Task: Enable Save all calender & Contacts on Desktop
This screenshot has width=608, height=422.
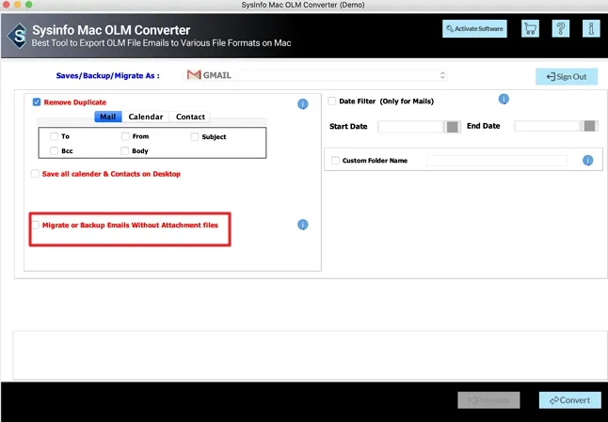Action: coord(35,174)
